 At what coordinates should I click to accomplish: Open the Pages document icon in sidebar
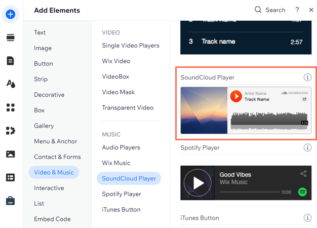click(x=11, y=61)
